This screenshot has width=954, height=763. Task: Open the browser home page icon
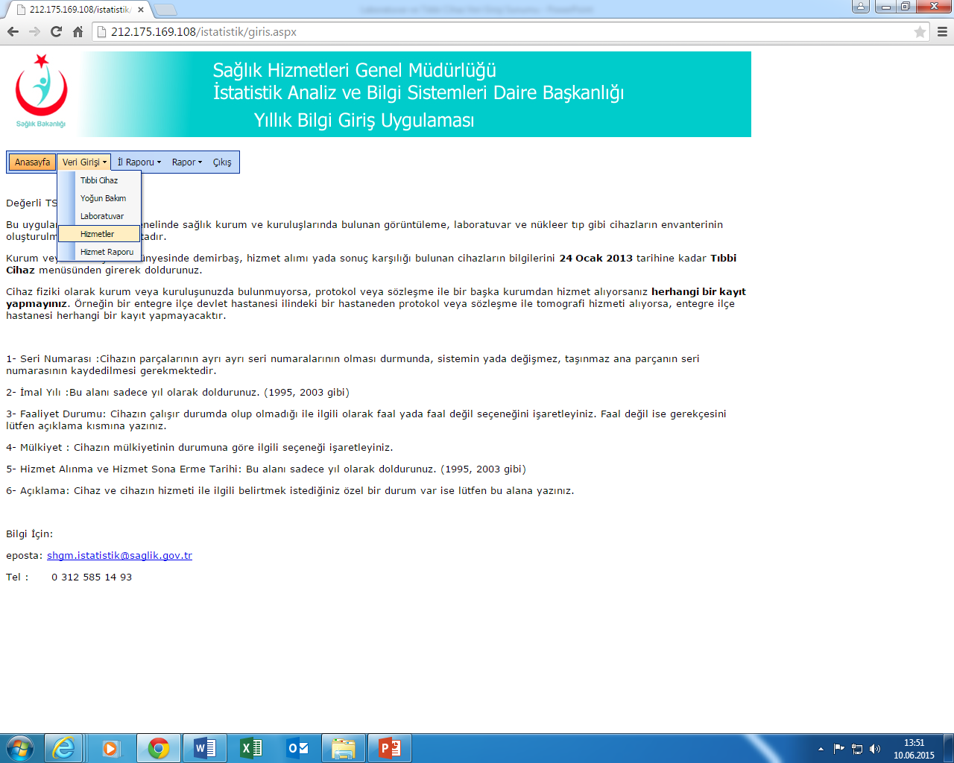[x=78, y=32]
